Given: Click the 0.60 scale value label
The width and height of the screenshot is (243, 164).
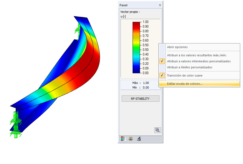Looking at the screenshot, I should click(145, 40).
